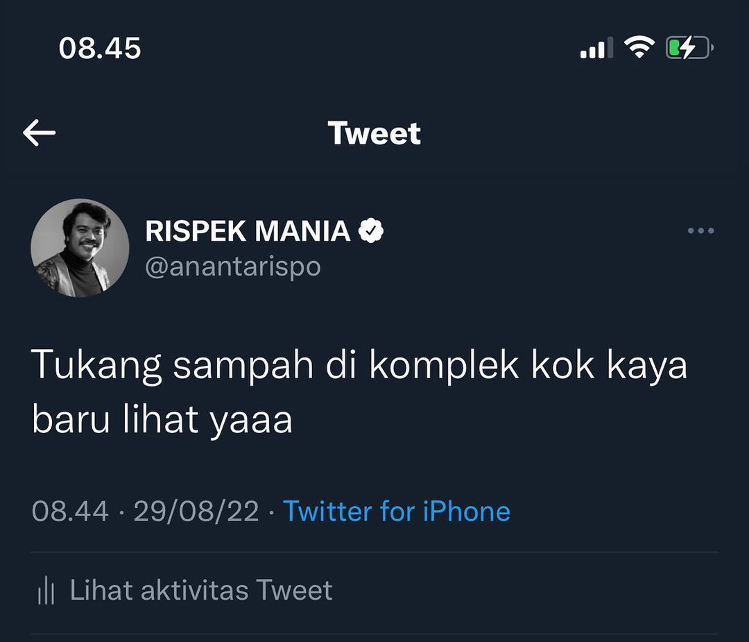Tap the word Tukang in the tweet
Screen dimensions: 749x642
(96, 366)
